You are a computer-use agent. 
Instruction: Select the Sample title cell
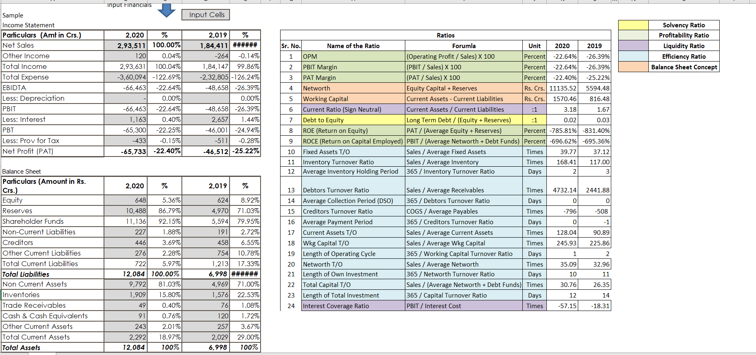coord(13,15)
